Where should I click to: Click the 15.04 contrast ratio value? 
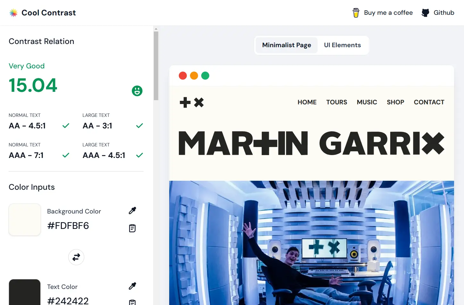coord(33,85)
